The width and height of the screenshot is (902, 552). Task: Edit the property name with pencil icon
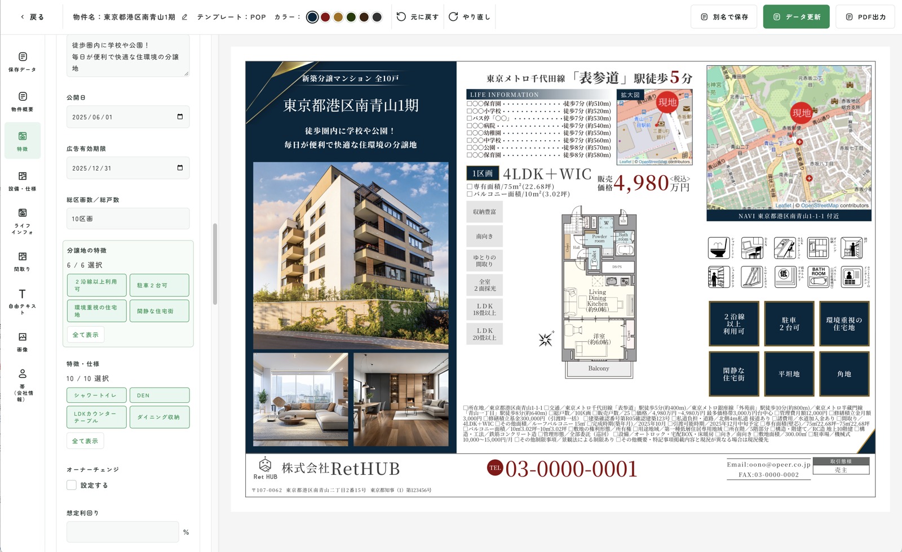184,17
